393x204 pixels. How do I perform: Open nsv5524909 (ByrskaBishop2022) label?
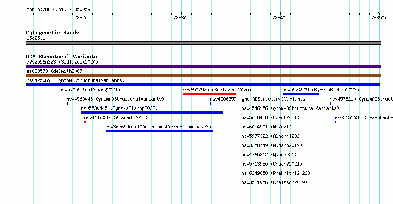point(321,90)
